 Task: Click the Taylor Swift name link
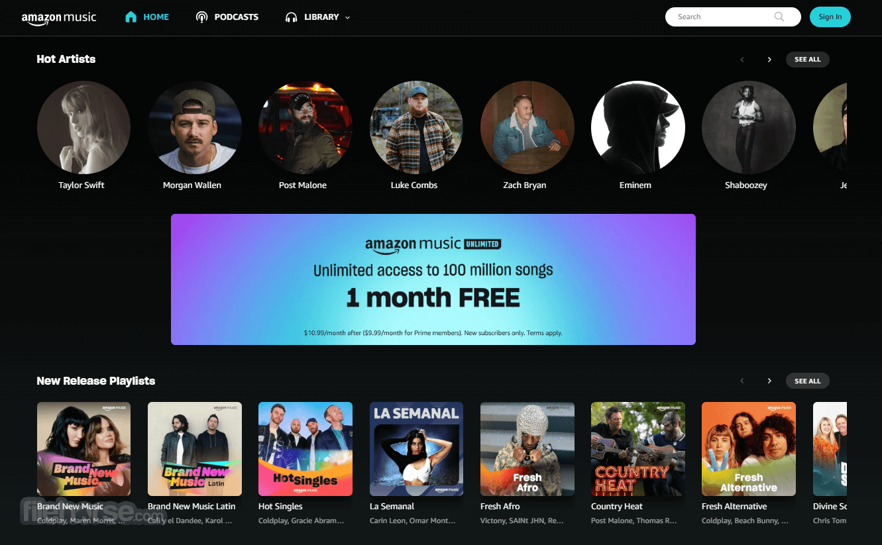pyautogui.click(x=82, y=185)
